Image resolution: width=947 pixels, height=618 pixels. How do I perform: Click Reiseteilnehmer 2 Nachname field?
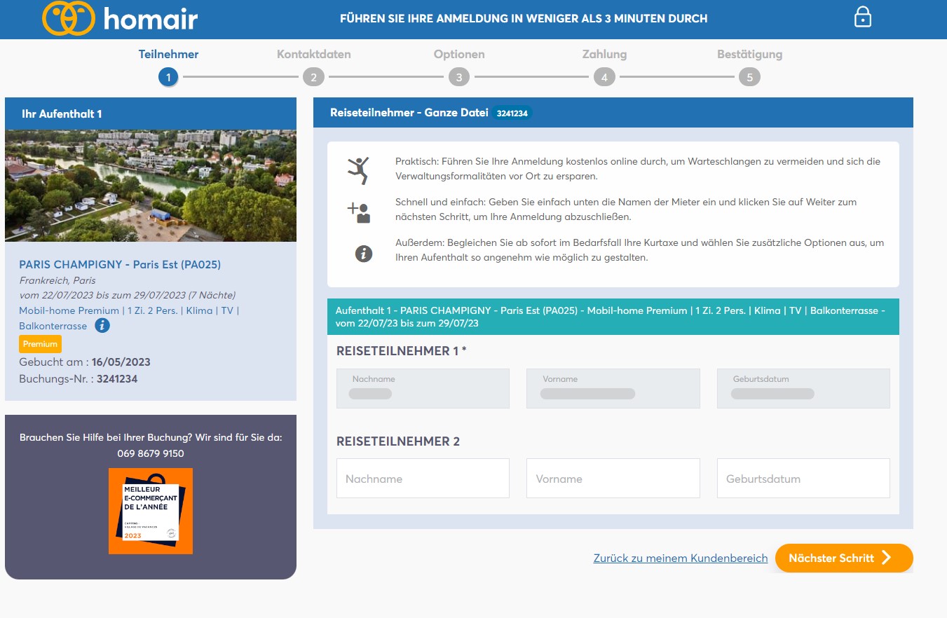[x=423, y=479]
